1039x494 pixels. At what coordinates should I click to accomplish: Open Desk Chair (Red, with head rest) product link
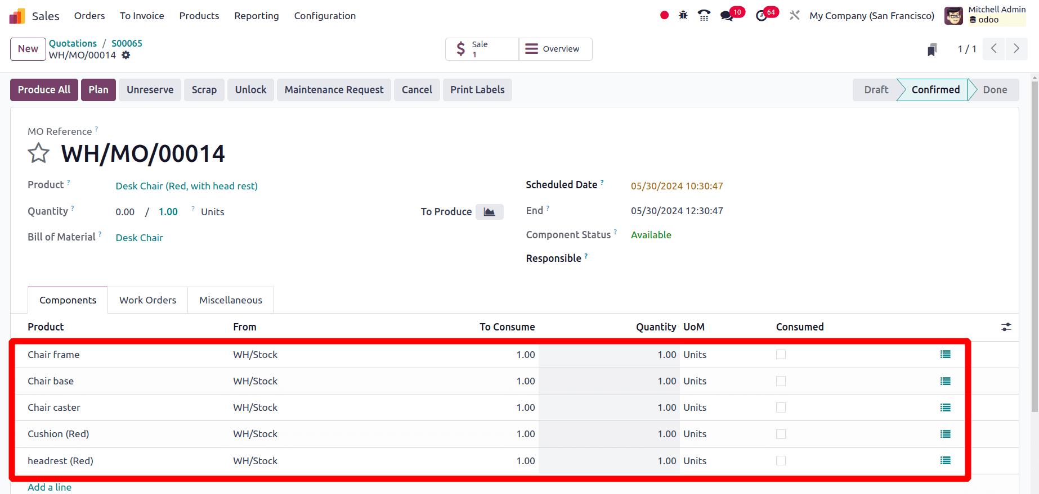click(x=186, y=186)
